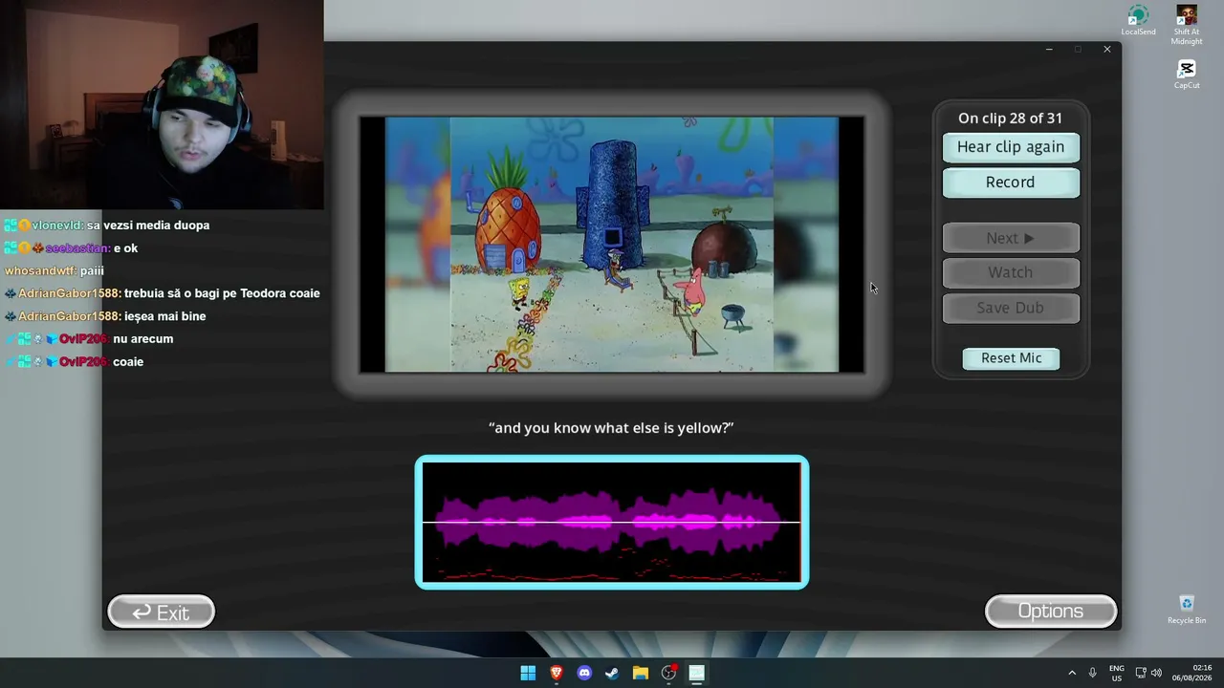Click vlonevld's chat message
This screenshot has height=688, width=1224.
pyautogui.click(x=106, y=226)
